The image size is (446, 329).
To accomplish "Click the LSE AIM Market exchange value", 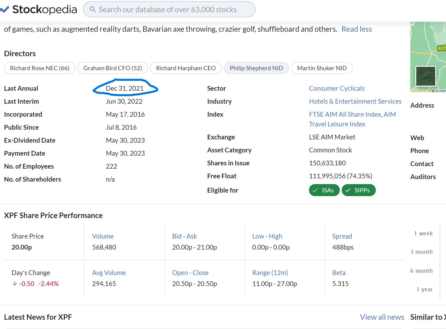I will click(332, 137).
